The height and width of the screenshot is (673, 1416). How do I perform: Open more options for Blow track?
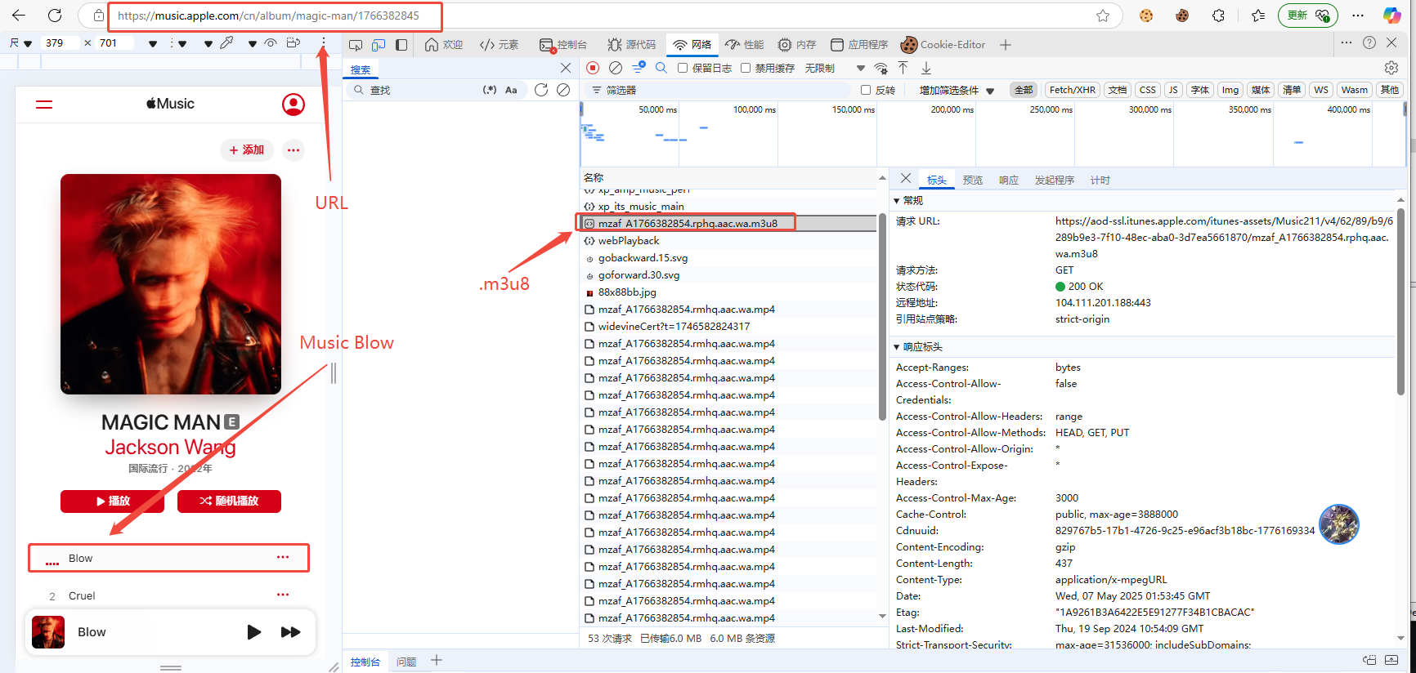click(283, 557)
